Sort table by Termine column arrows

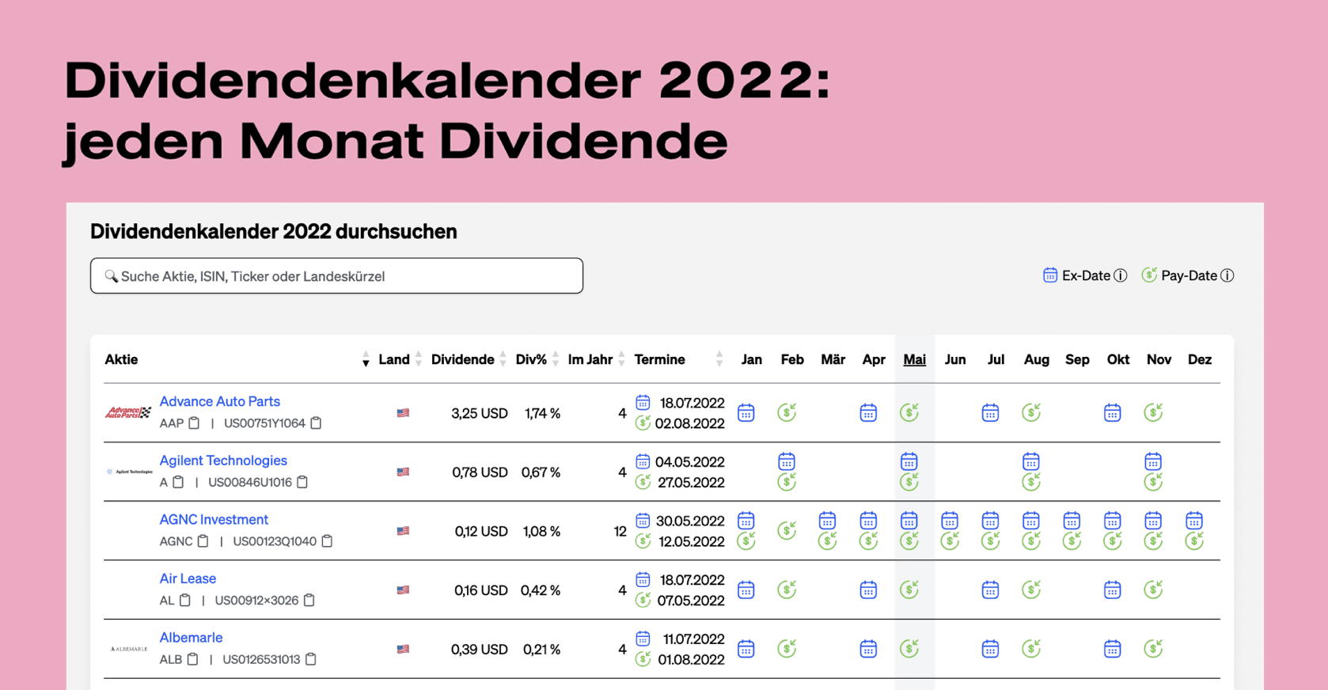pos(719,359)
